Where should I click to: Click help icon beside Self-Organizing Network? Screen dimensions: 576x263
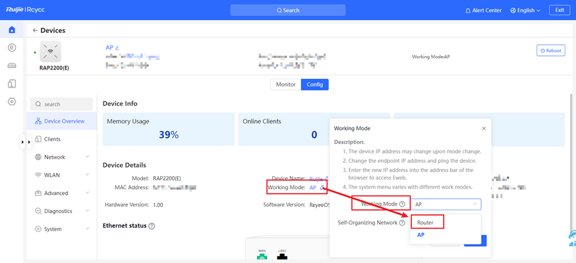pos(402,222)
